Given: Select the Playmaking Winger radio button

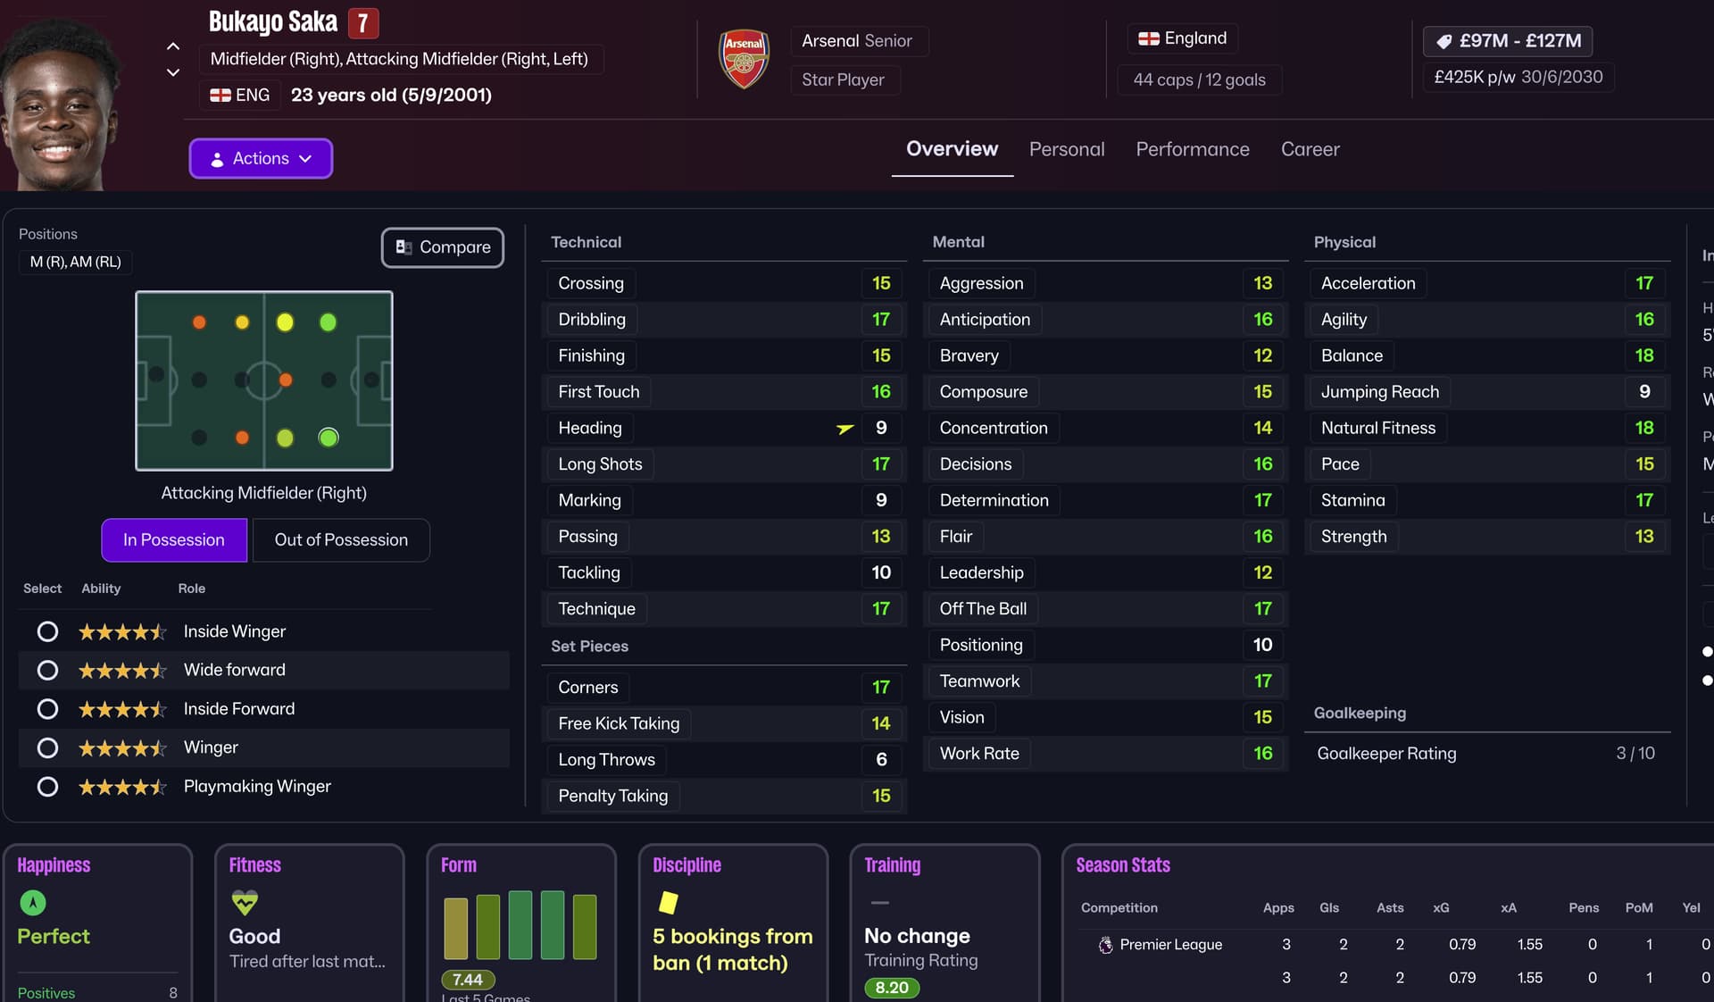Looking at the screenshot, I should [x=47, y=787].
